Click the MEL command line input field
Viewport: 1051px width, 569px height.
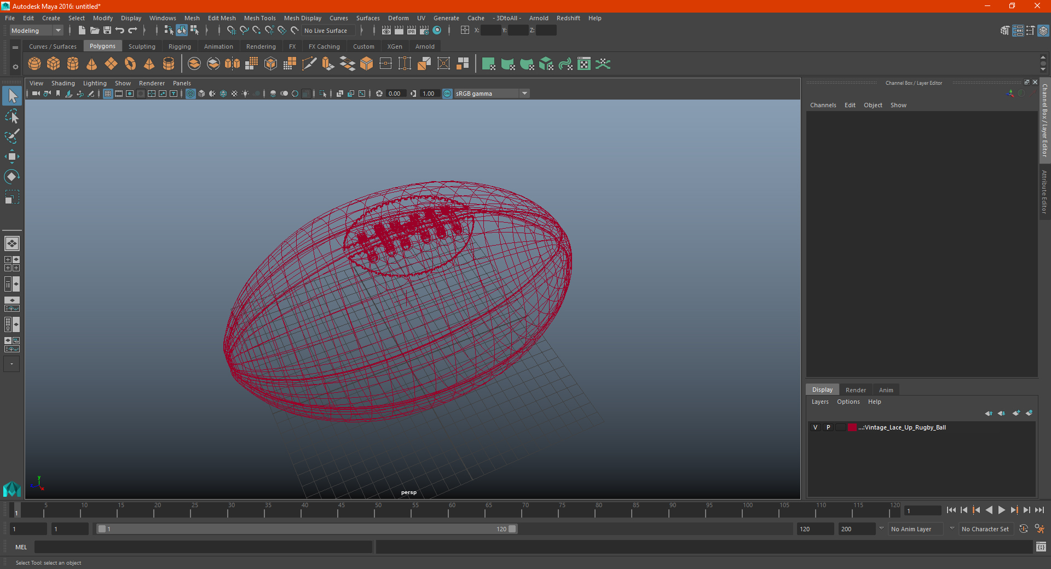click(204, 547)
